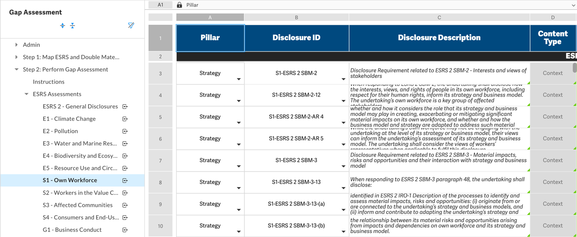This screenshot has height=237, width=577.
Task: Open ESRS 2 - General Disclosures via its export icon
Action: pyautogui.click(x=125, y=106)
